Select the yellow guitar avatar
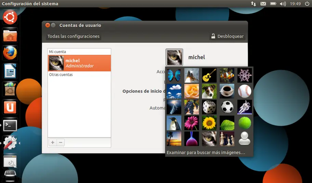Viewport: 312px width, 183px height. click(209, 75)
